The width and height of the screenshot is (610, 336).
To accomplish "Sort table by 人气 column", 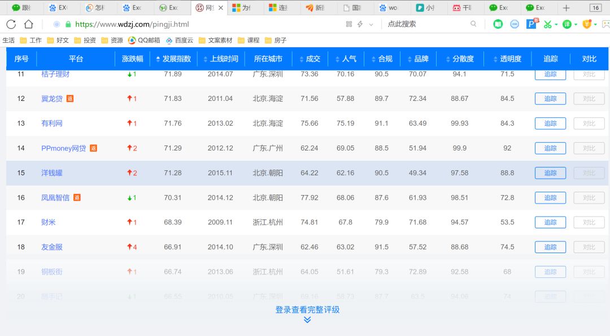I will pyautogui.click(x=346, y=59).
